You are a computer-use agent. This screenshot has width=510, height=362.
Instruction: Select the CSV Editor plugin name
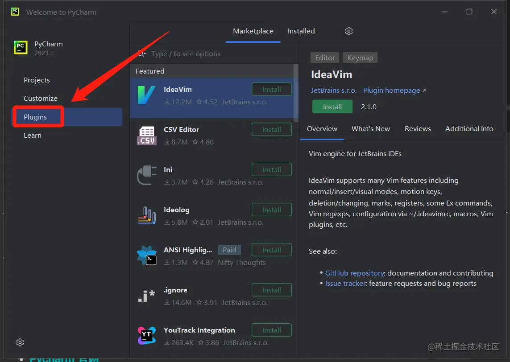[x=181, y=129]
